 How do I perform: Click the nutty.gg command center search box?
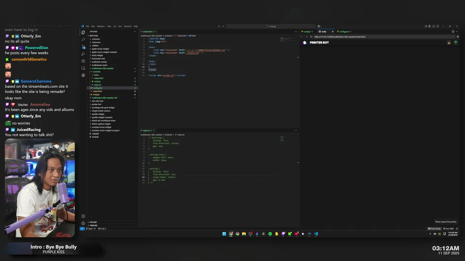[x=271, y=26]
